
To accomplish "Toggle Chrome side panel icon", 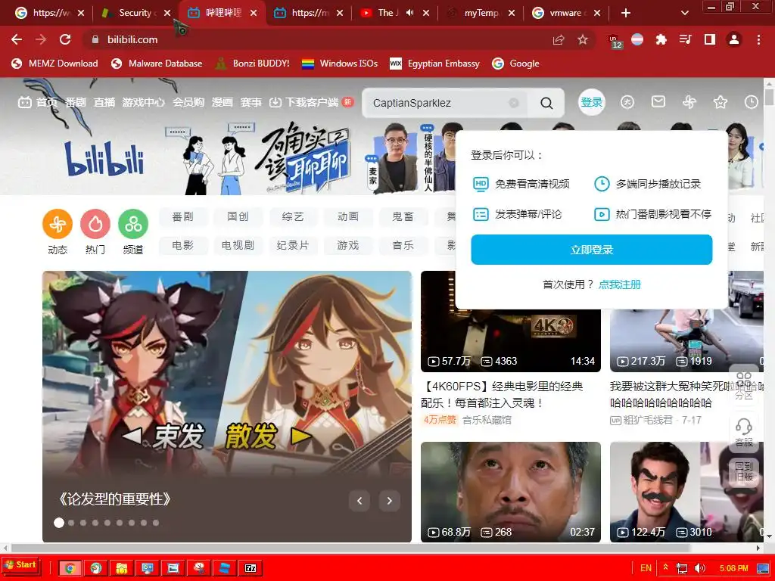I will (x=710, y=39).
